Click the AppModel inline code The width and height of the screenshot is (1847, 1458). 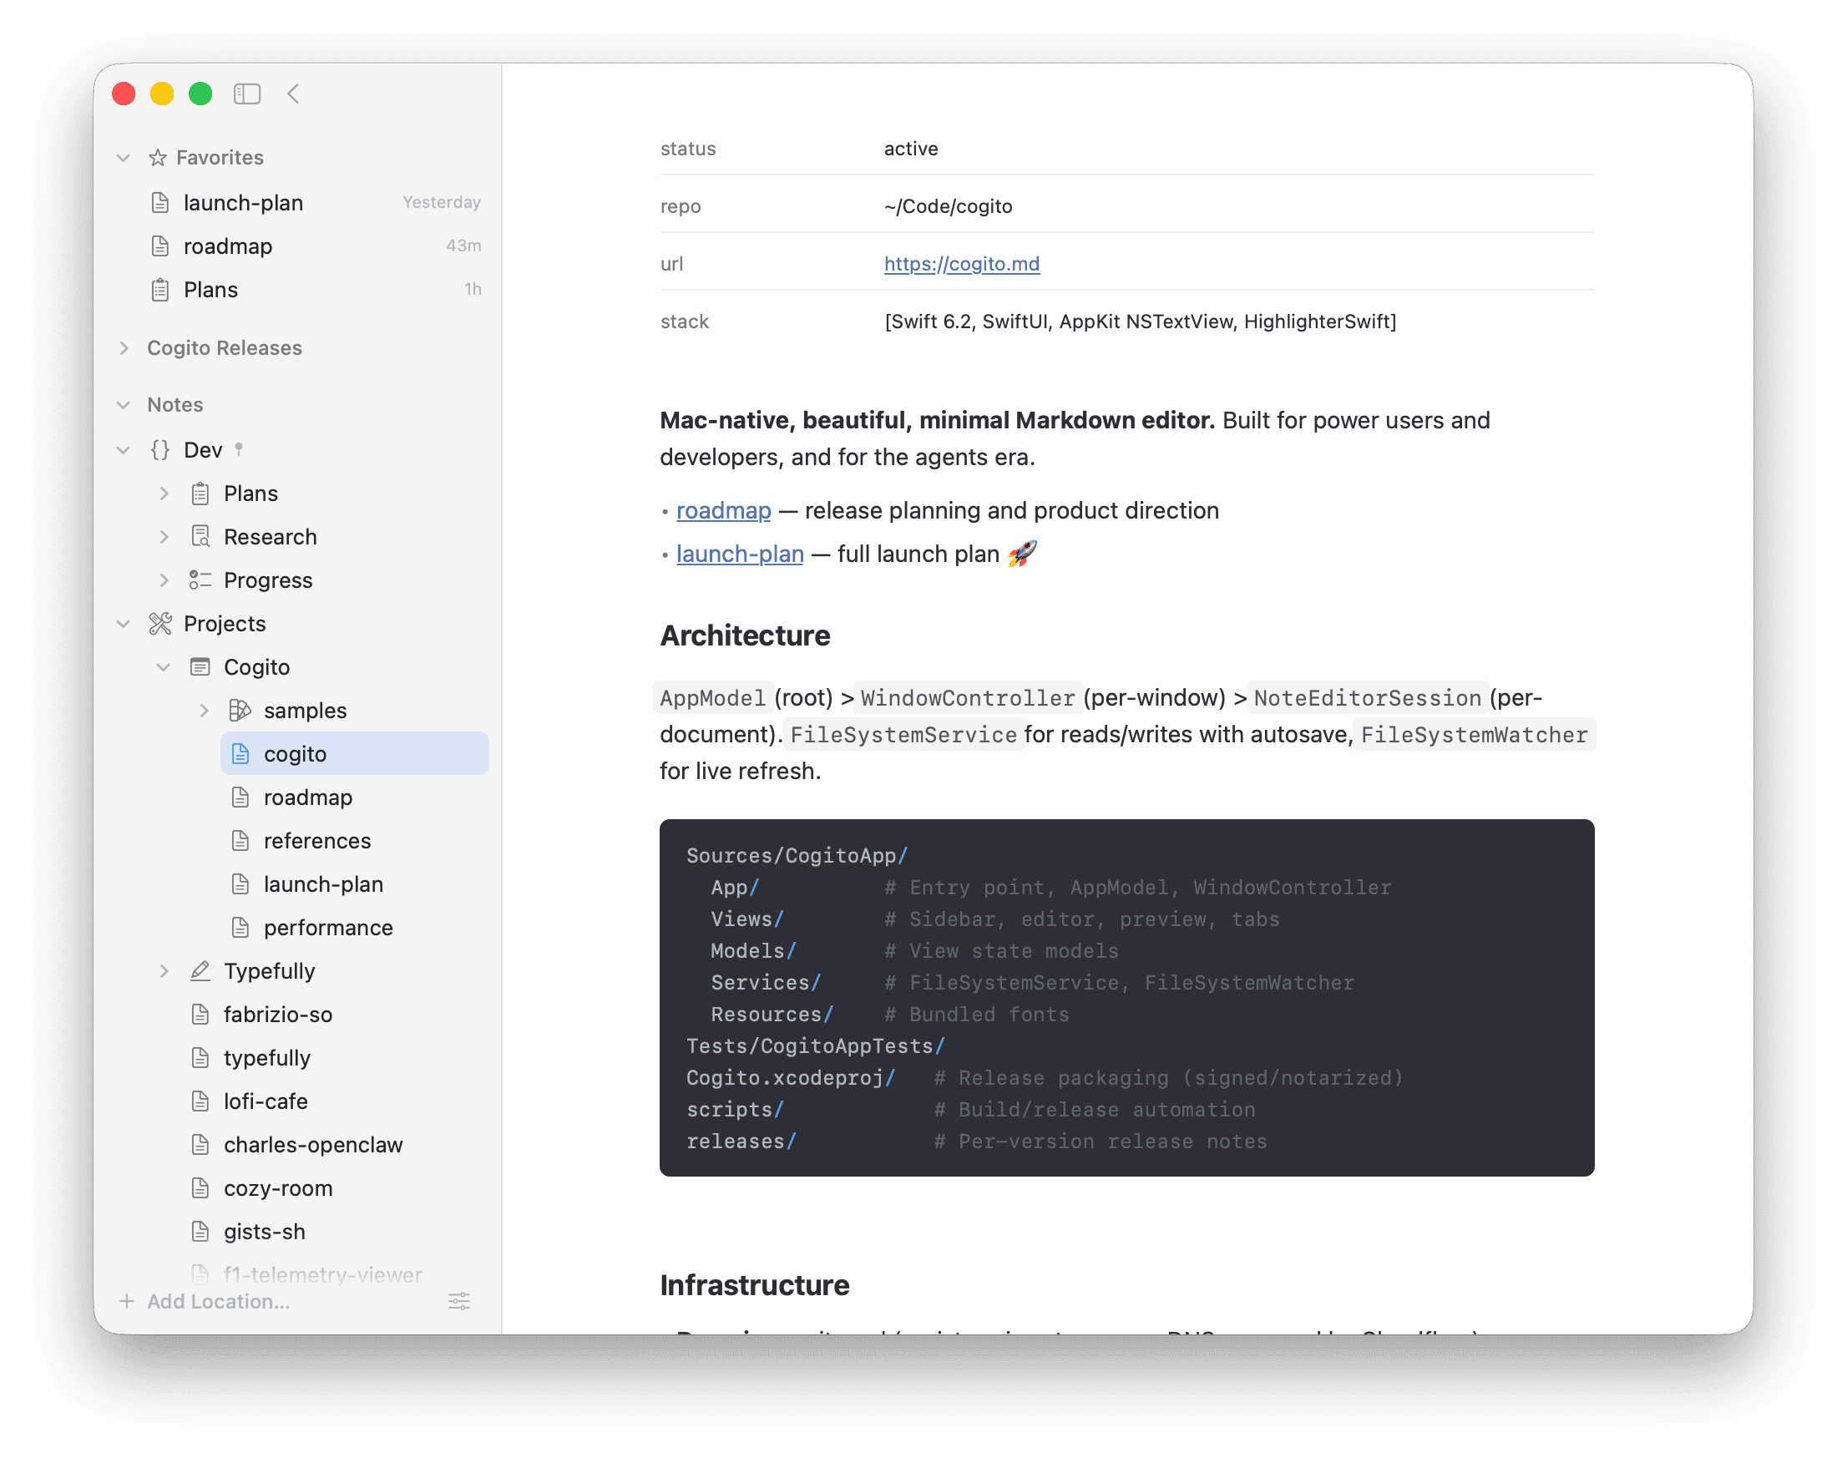(714, 699)
